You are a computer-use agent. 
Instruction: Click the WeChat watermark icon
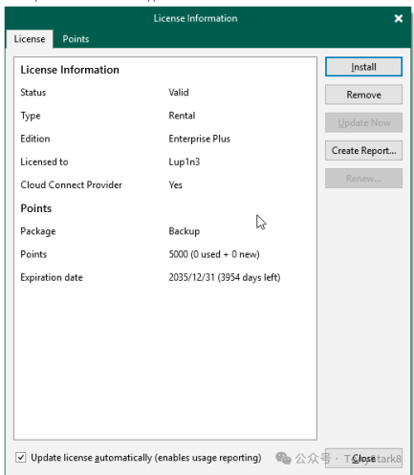(x=283, y=458)
